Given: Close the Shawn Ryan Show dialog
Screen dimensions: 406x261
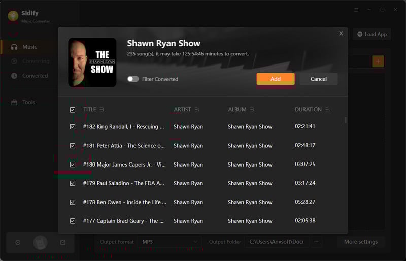Looking at the screenshot, I should tap(341, 34).
